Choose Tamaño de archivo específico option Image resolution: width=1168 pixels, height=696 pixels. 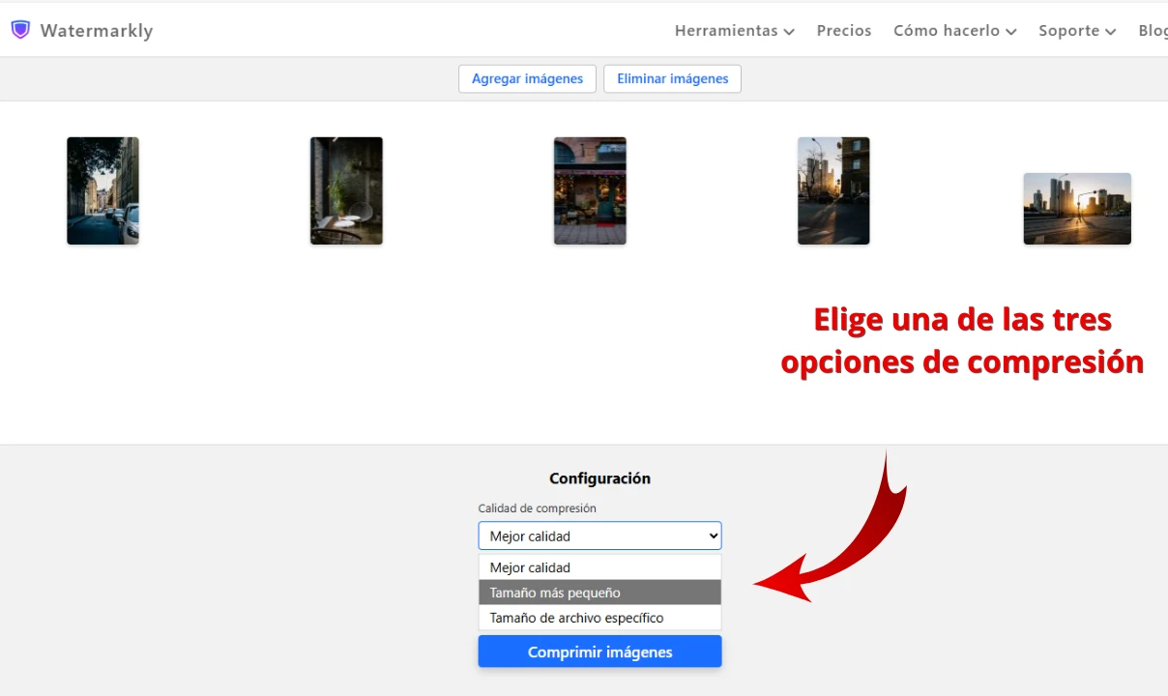pyautogui.click(x=599, y=618)
